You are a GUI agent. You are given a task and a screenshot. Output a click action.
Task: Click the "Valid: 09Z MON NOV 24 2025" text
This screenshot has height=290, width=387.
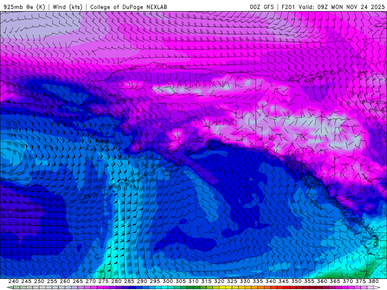click(x=342, y=7)
